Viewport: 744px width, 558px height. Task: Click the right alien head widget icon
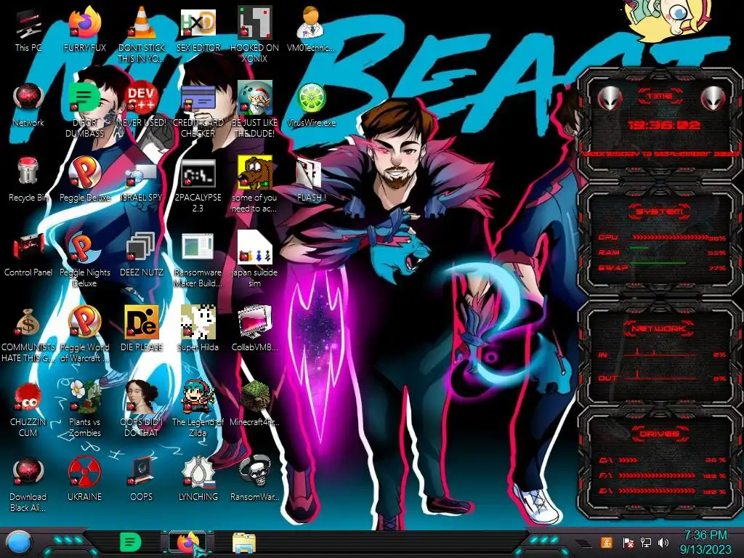pos(713,98)
